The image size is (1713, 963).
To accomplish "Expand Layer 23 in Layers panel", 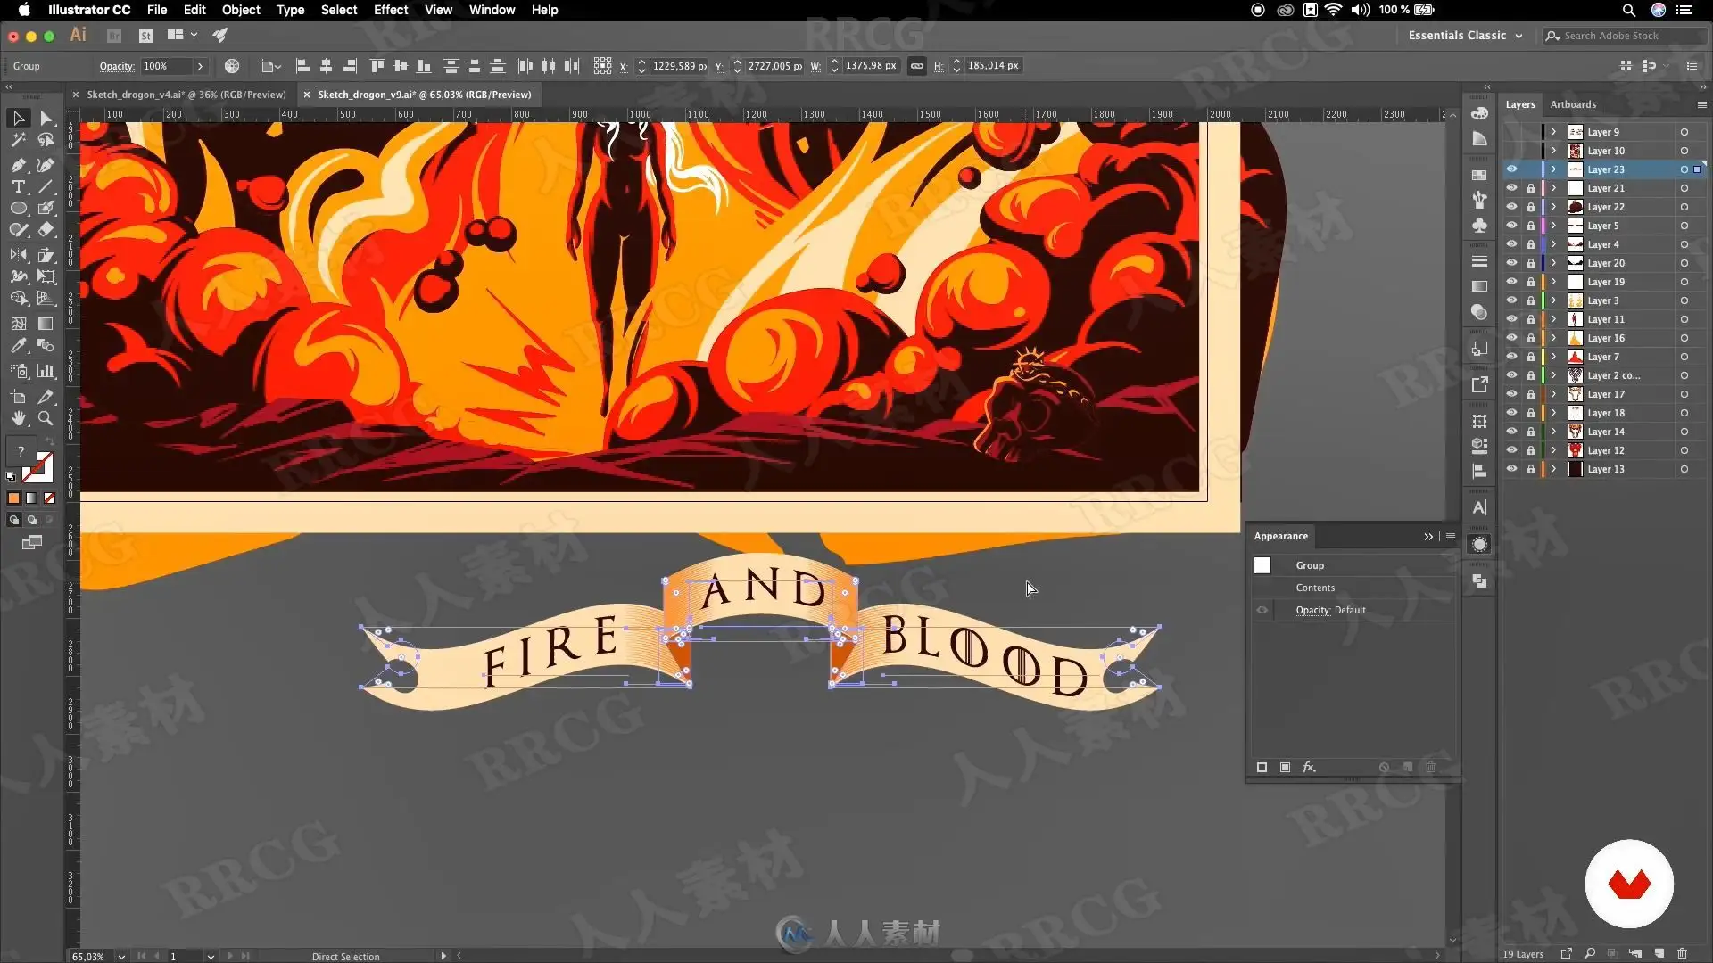I will click(x=1553, y=169).
